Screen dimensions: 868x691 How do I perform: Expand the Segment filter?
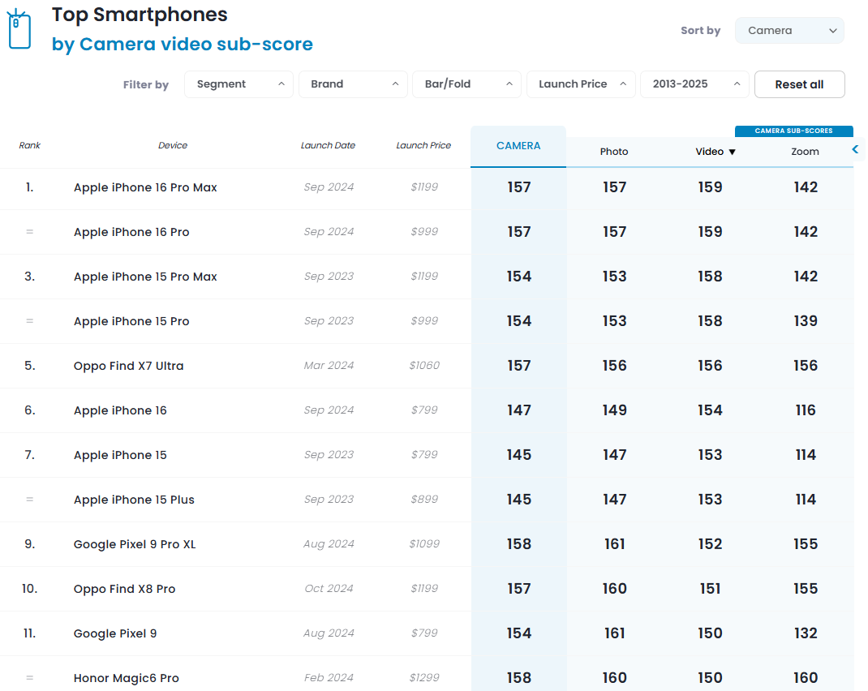tap(238, 84)
